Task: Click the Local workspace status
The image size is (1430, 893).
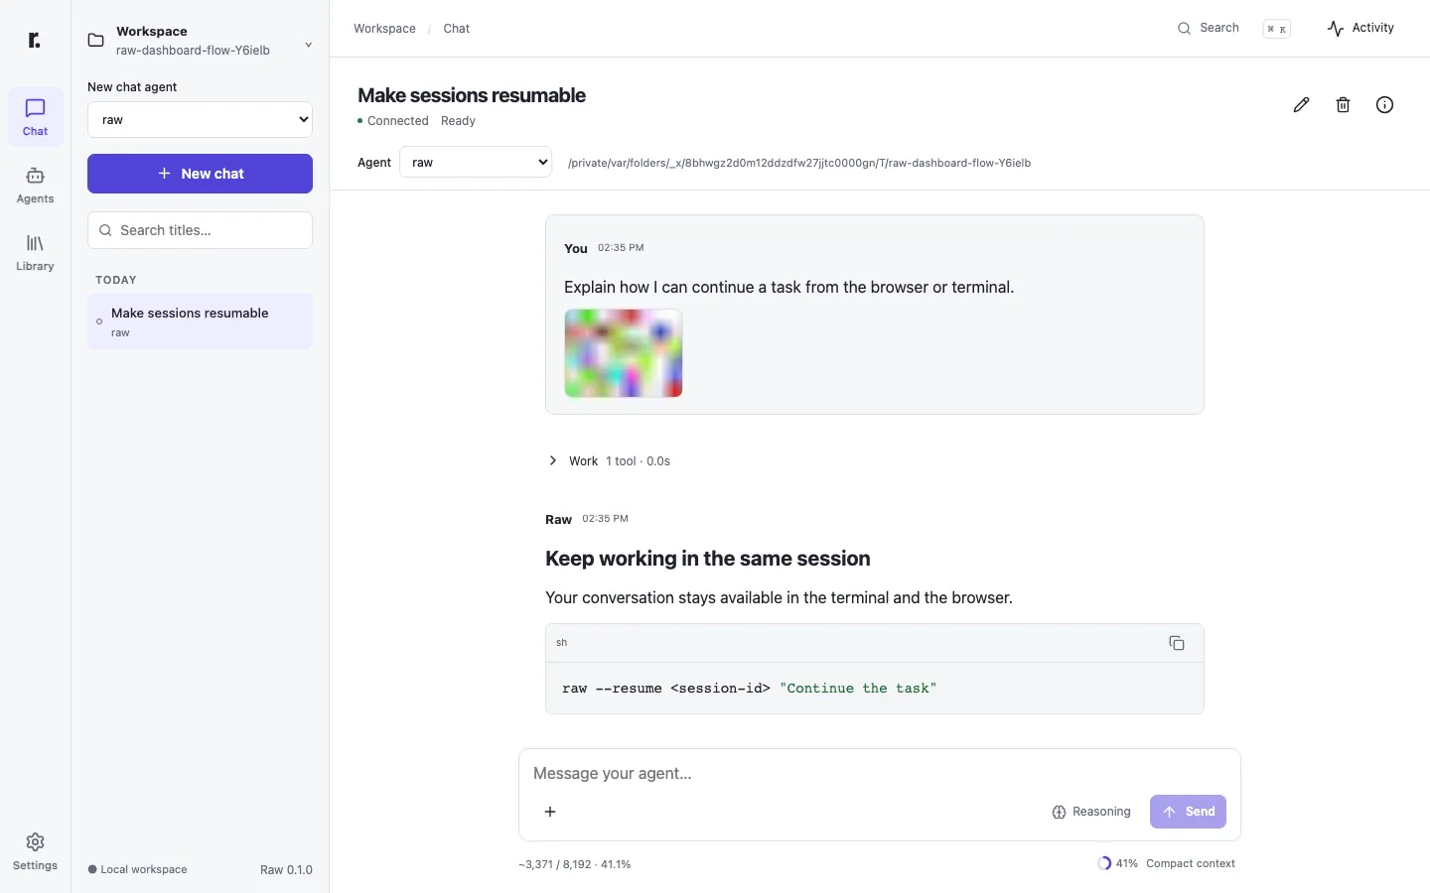Action: point(137,869)
